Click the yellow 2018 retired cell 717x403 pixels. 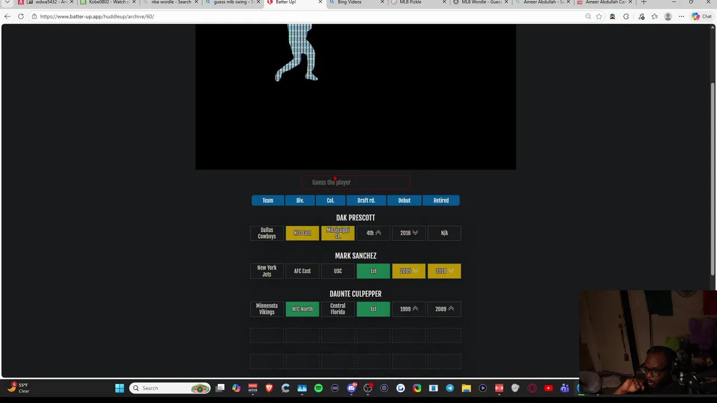pos(444,271)
